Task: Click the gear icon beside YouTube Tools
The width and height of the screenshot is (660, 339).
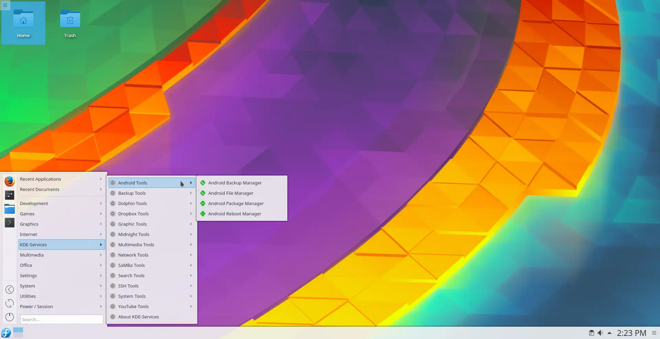Action: click(113, 306)
